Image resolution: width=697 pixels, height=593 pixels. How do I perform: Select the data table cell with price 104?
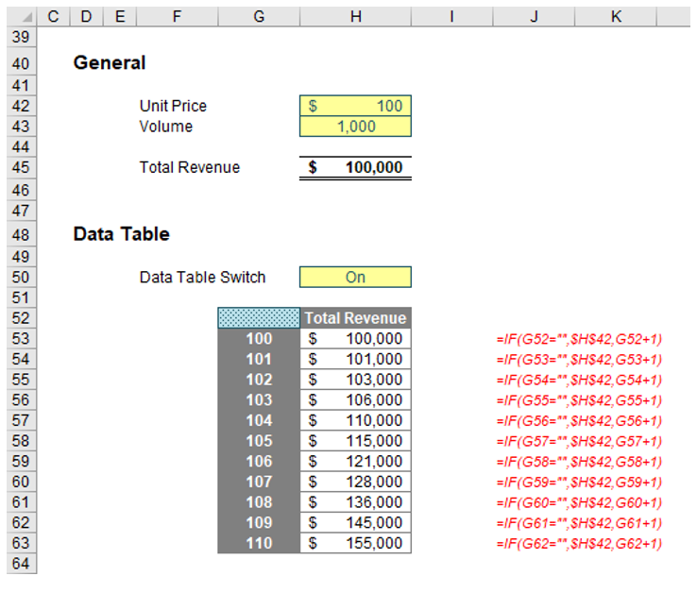tap(259, 420)
